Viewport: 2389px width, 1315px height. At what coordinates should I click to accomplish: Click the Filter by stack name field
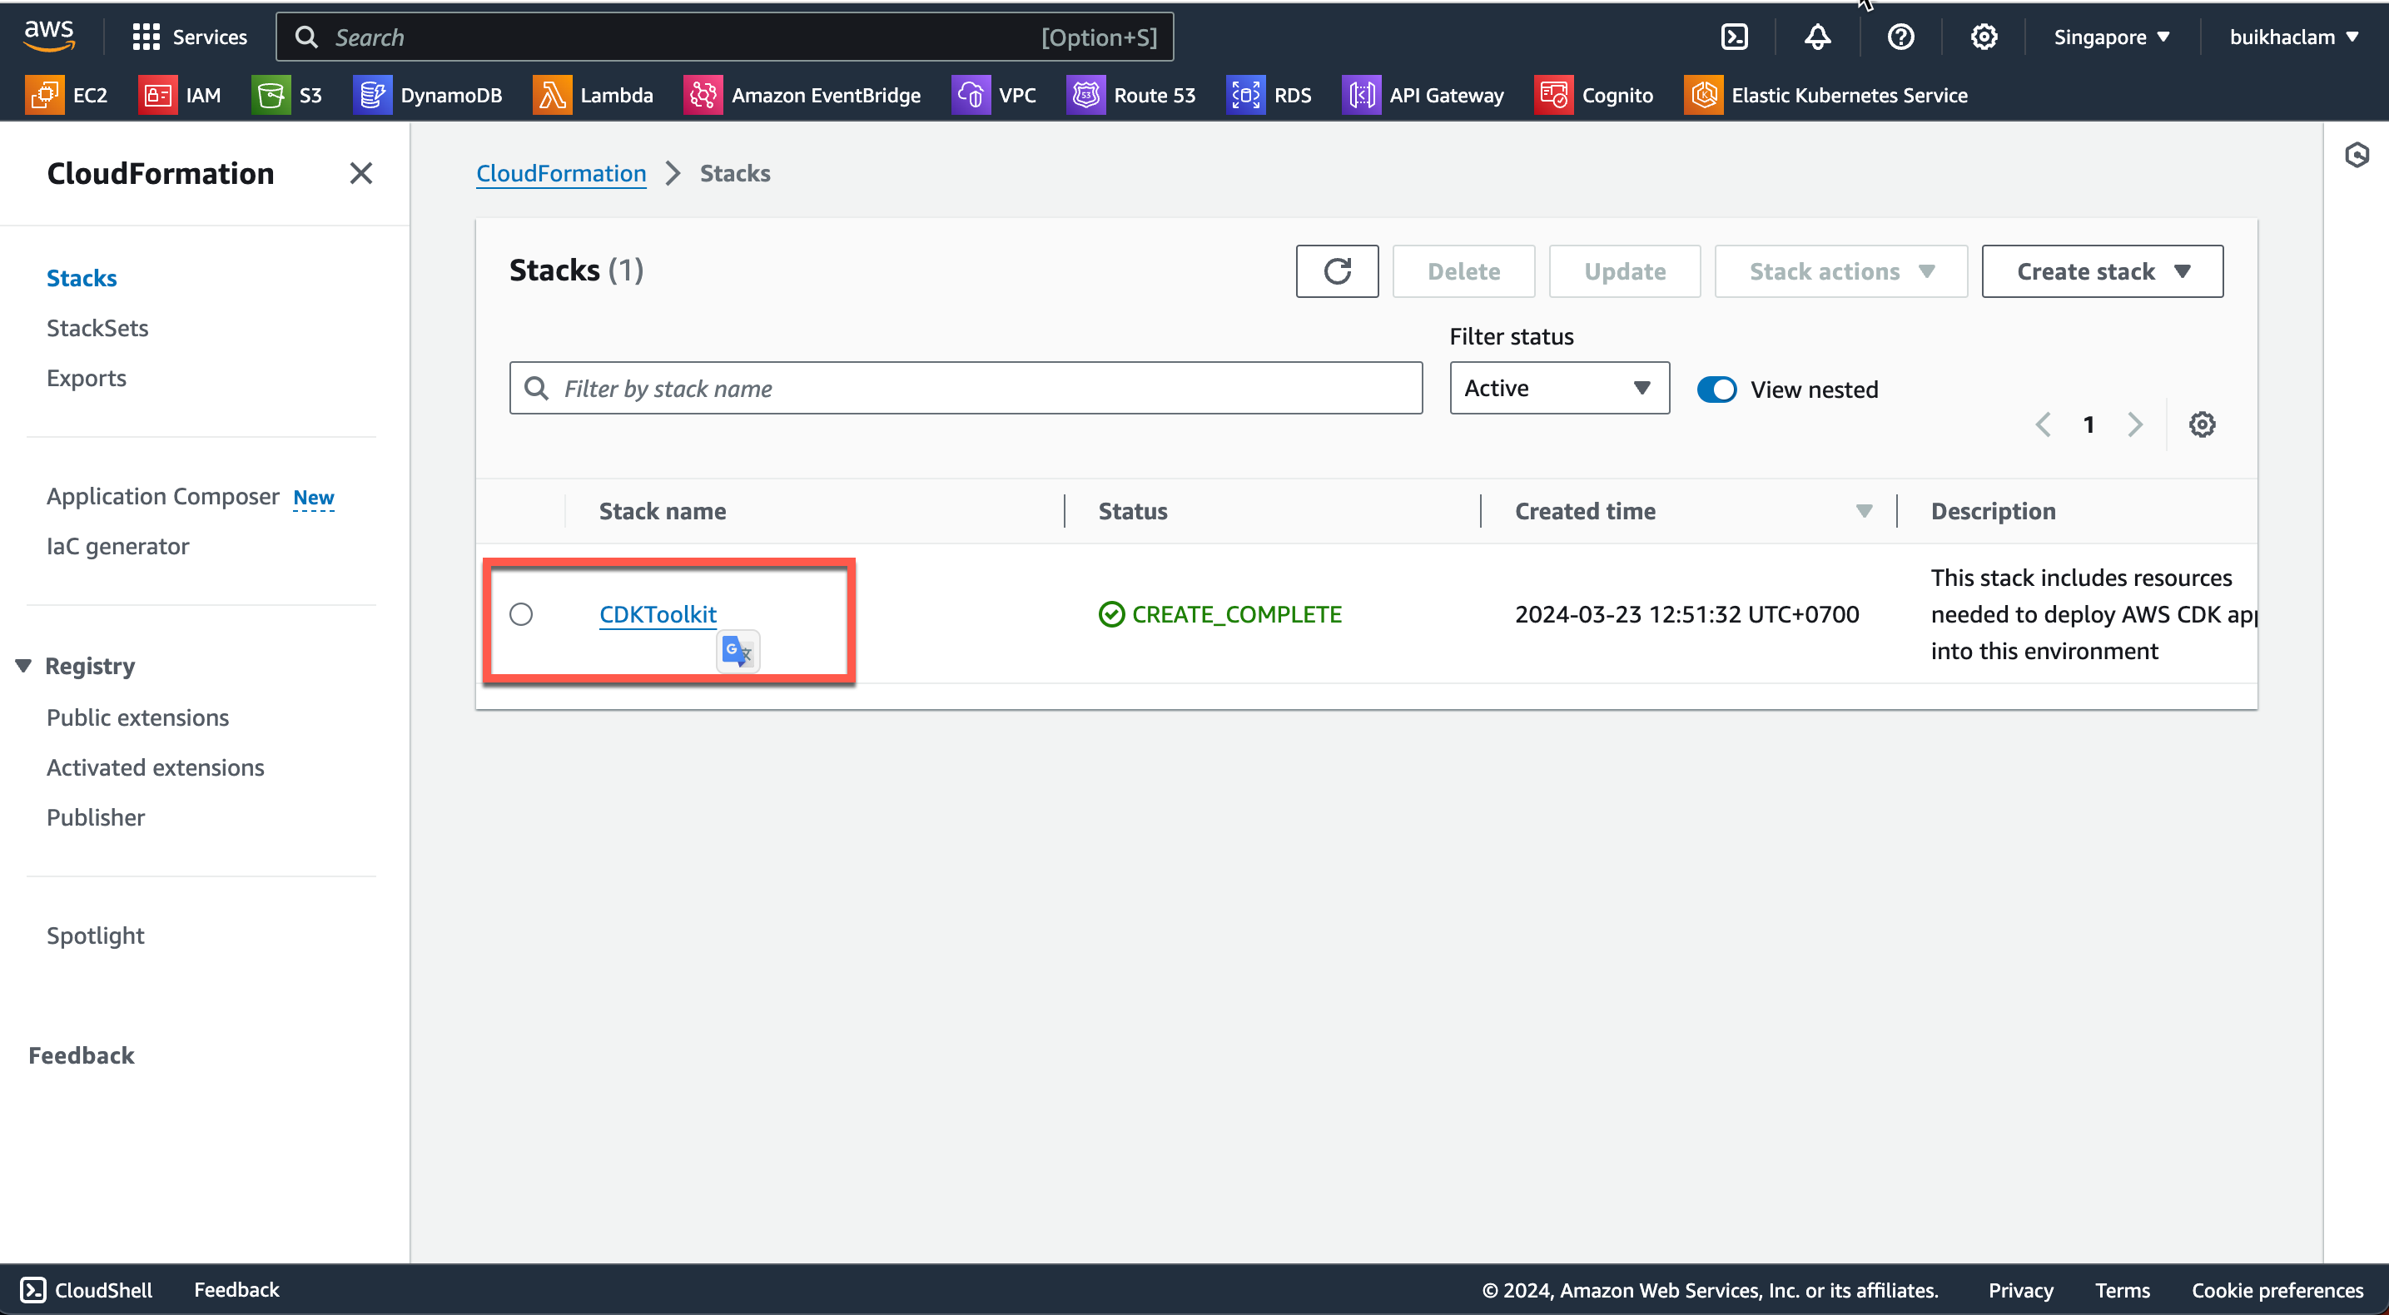click(x=966, y=388)
